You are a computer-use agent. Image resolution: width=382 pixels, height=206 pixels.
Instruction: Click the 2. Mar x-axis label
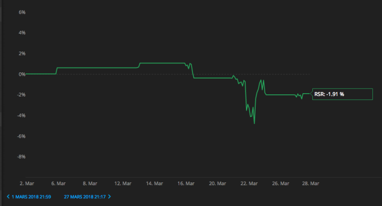[27, 184]
